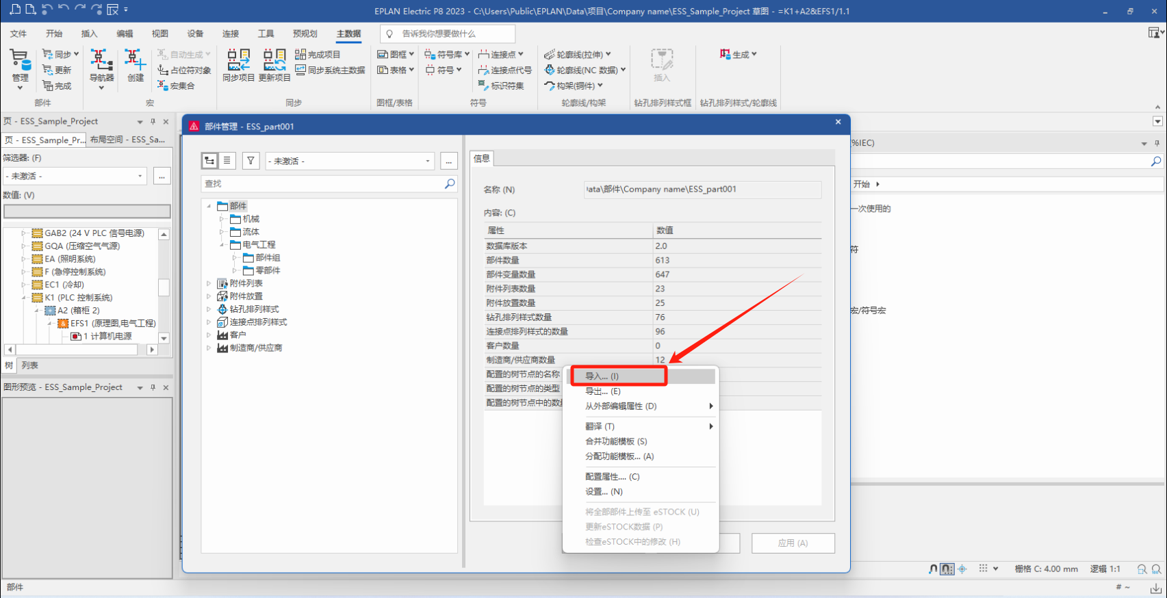1167x598 pixels.
Task: Switch to the 预规划 ribbon tab
Action: click(x=305, y=34)
